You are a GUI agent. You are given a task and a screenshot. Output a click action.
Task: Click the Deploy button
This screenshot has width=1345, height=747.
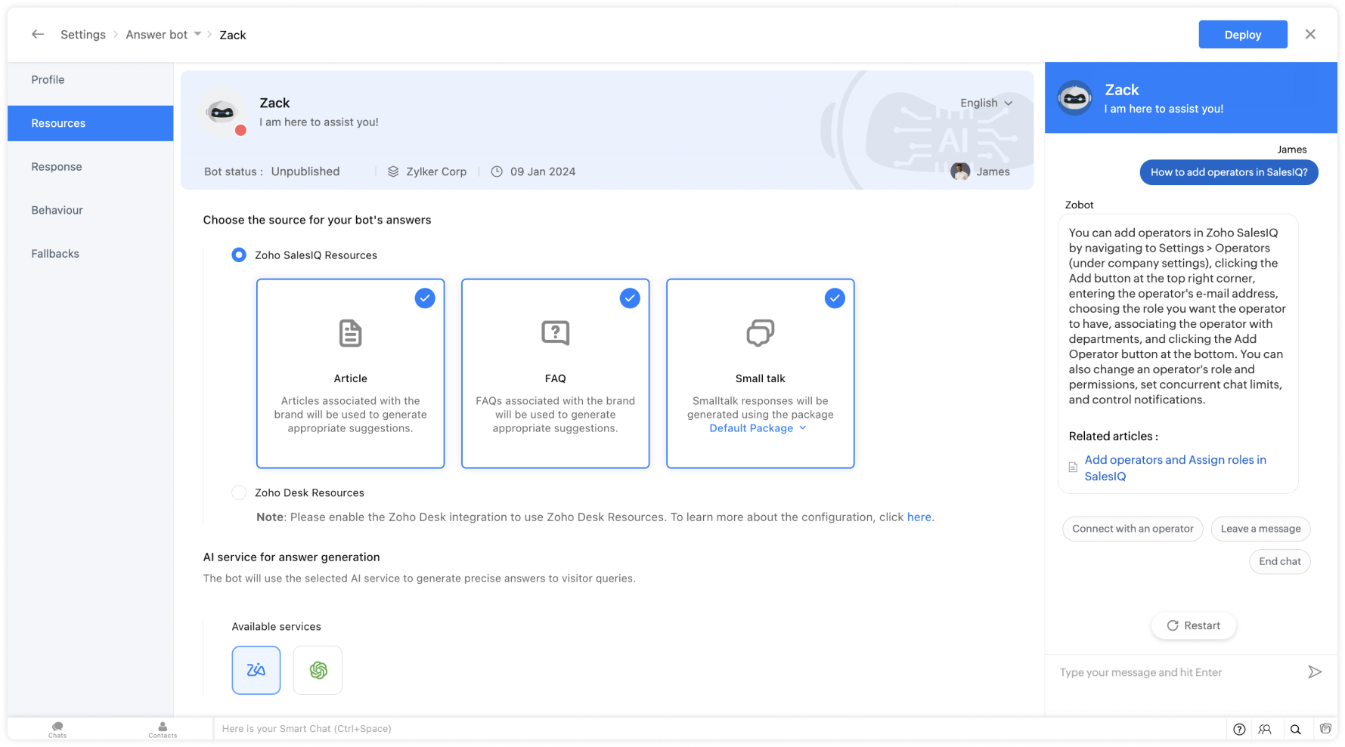click(x=1243, y=35)
